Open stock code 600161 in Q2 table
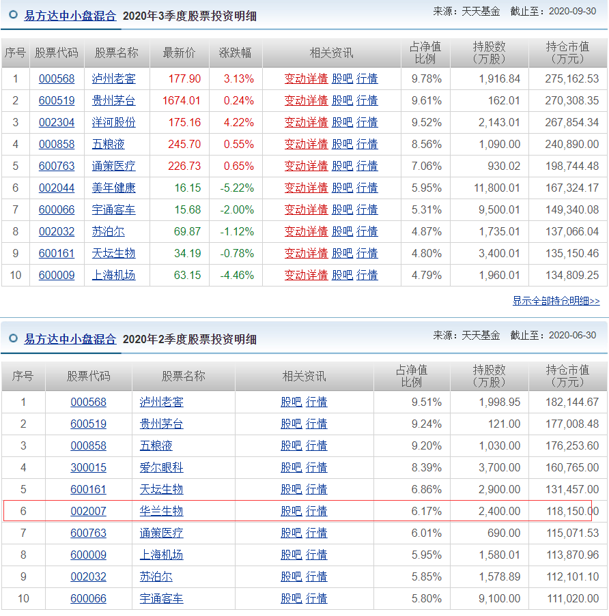Viewport: 609px width, 616px height. click(89, 489)
